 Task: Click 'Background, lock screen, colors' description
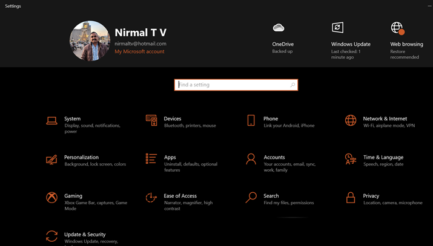95,164
